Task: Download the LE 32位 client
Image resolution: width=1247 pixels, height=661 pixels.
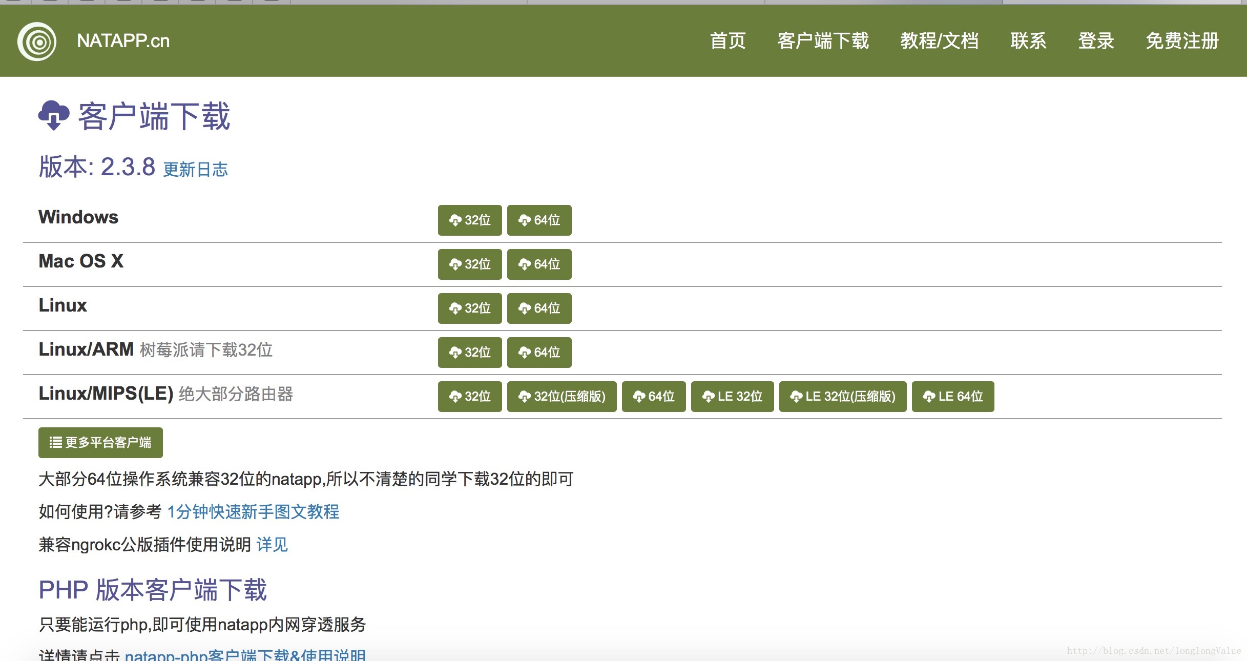Action: coord(733,397)
